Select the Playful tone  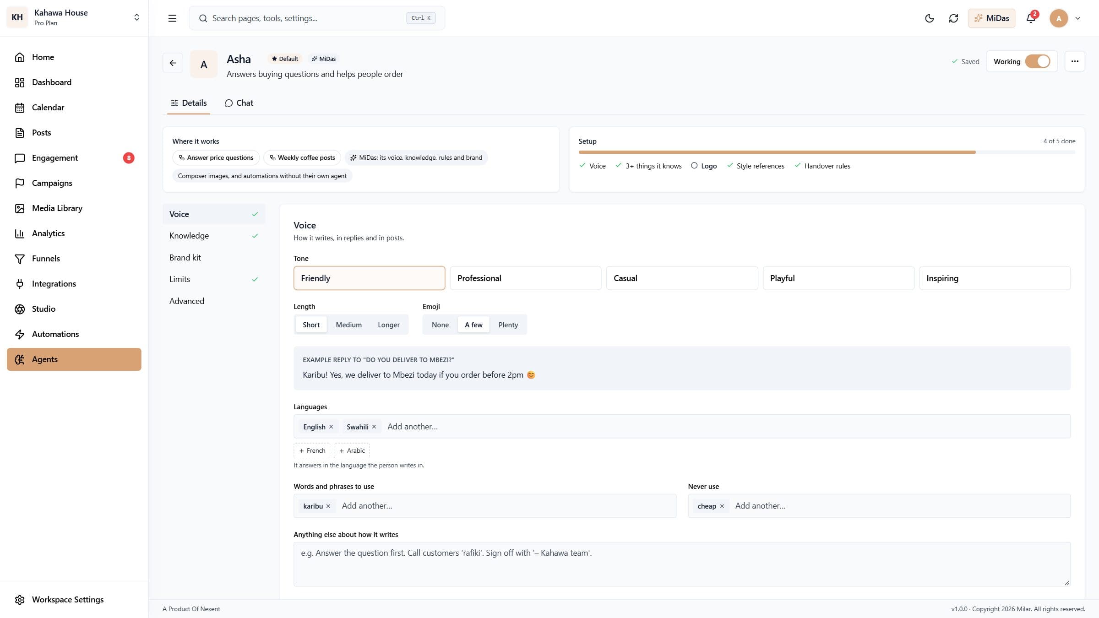click(x=838, y=278)
